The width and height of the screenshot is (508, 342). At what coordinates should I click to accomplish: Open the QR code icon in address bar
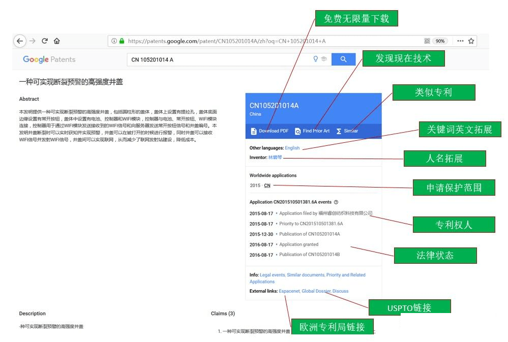427,41
